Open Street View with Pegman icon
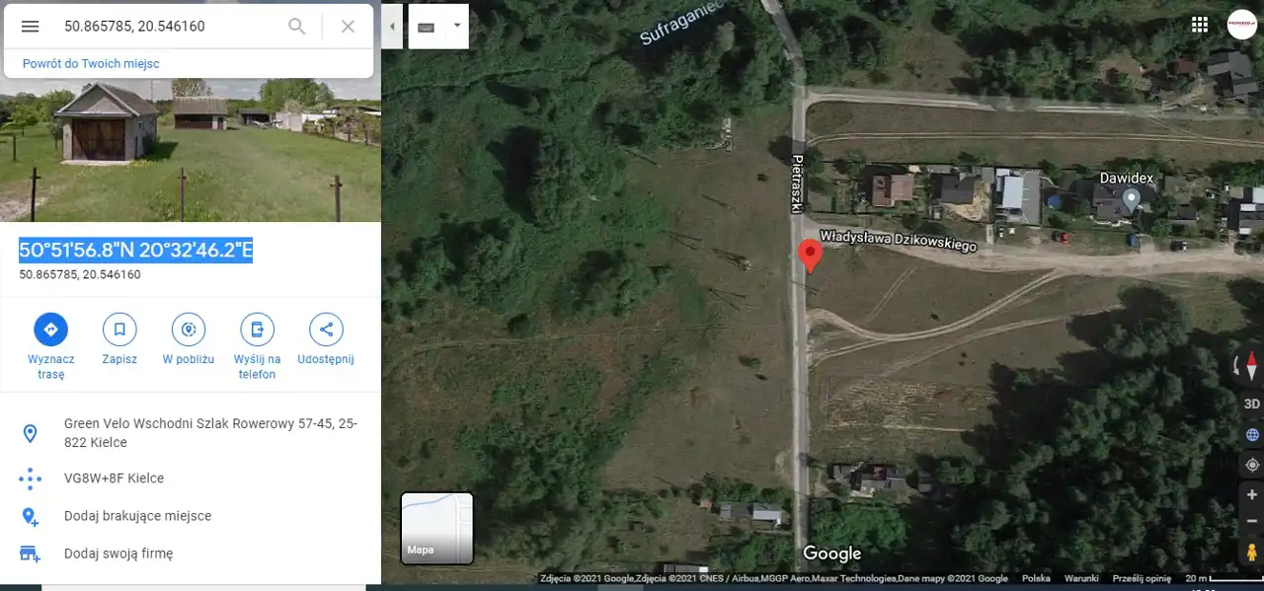 1251,553
